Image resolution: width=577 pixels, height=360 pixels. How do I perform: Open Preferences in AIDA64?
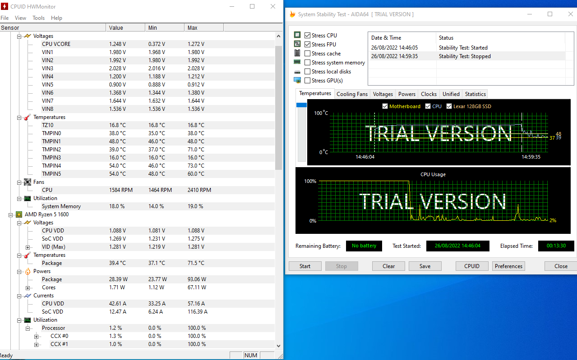coord(508,266)
